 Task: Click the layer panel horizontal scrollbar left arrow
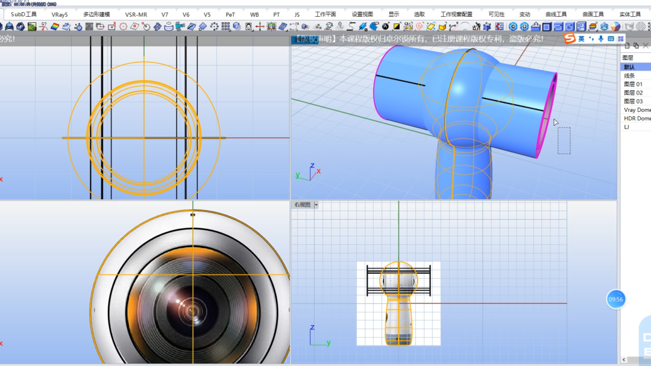click(x=624, y=360)
